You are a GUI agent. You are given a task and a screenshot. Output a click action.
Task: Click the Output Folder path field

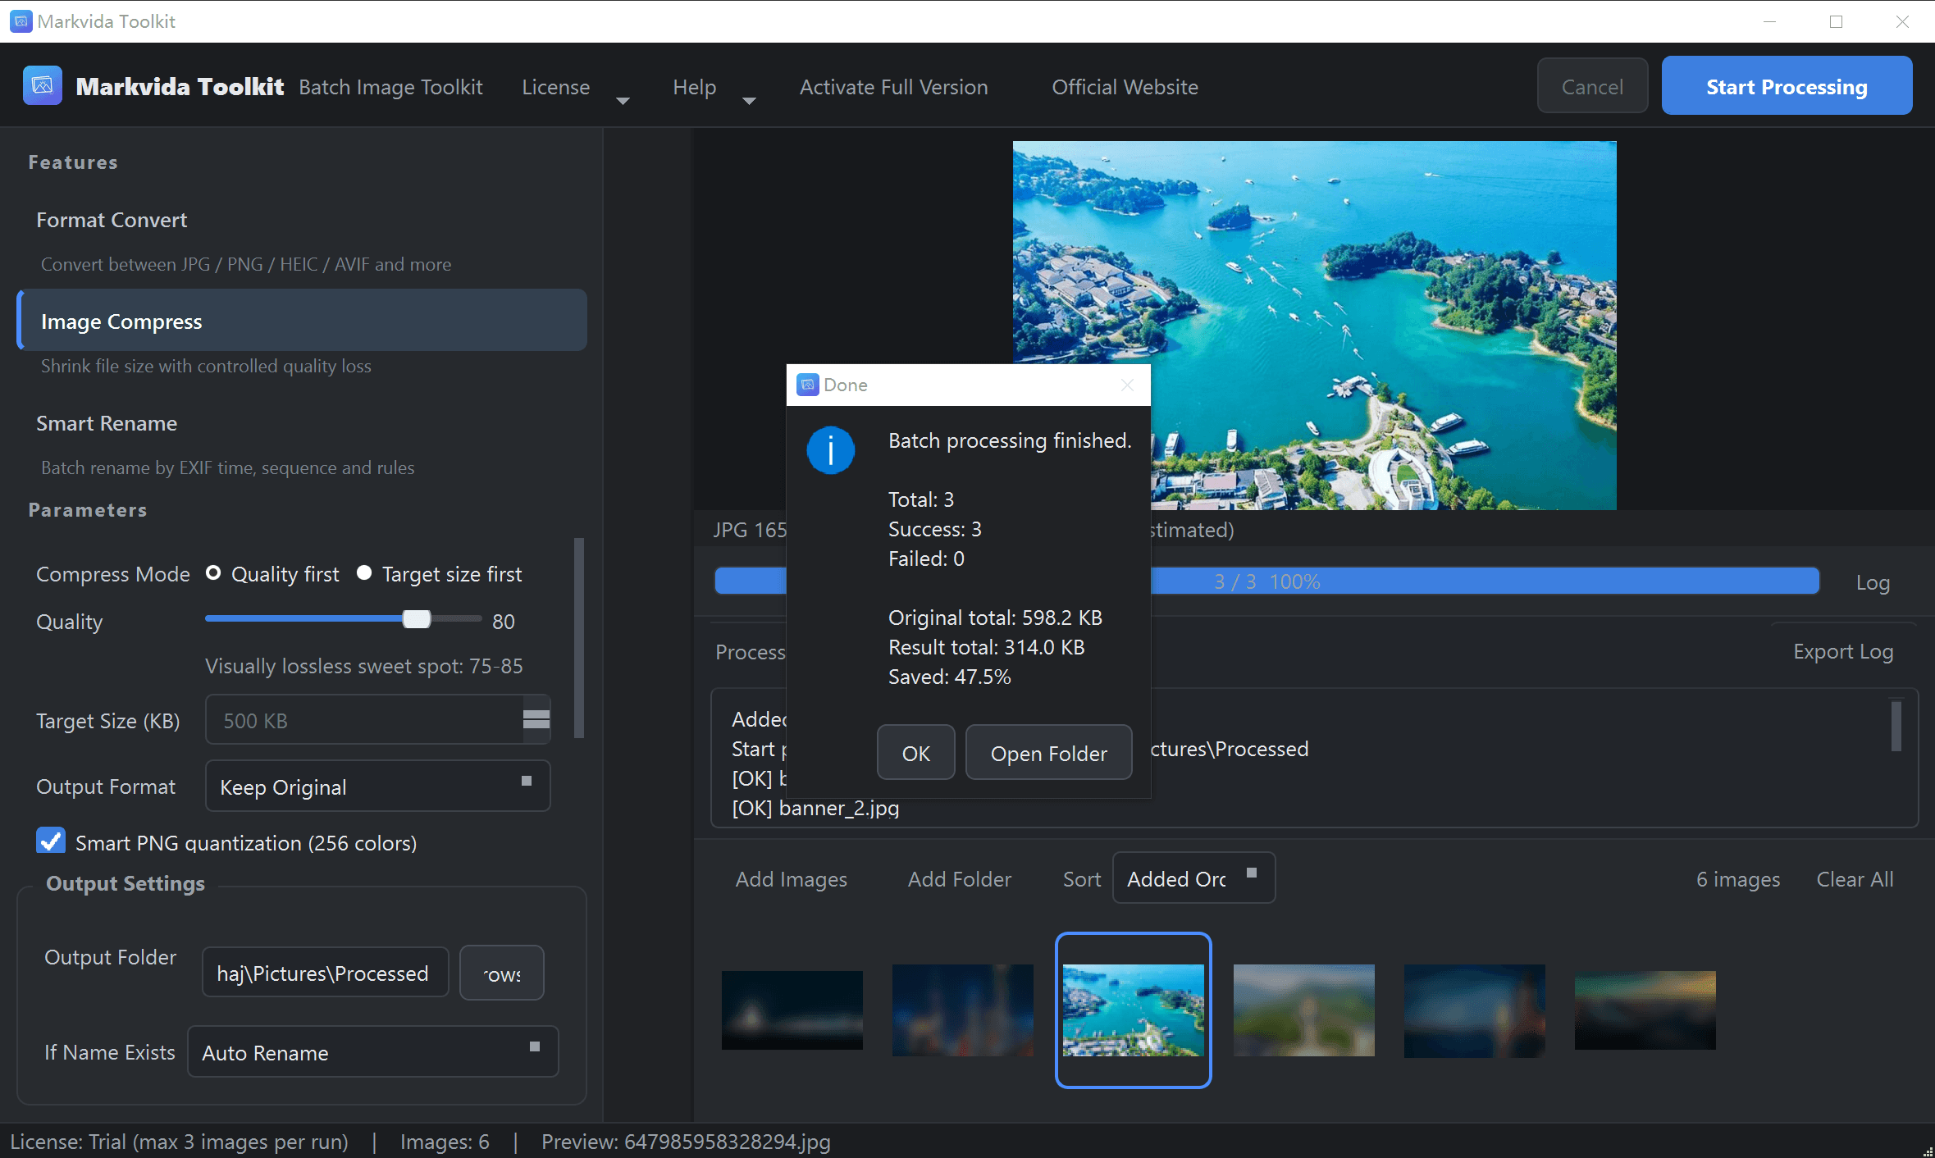[325, 973]
